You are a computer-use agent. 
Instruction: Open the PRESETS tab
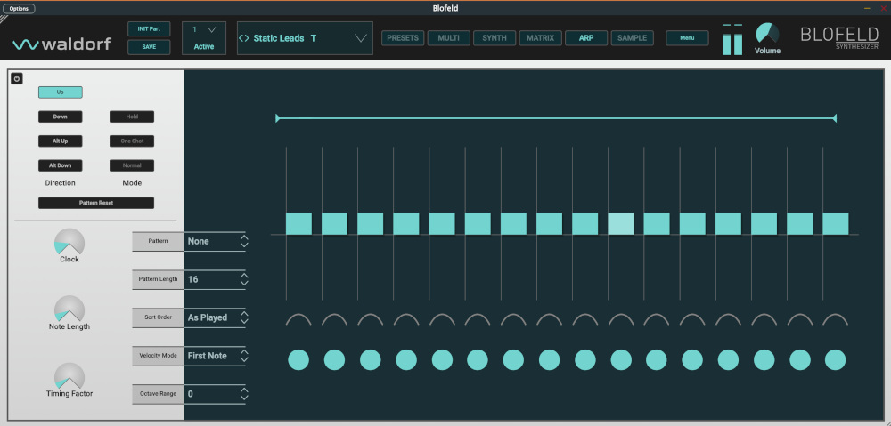click(x=403, y=38)
